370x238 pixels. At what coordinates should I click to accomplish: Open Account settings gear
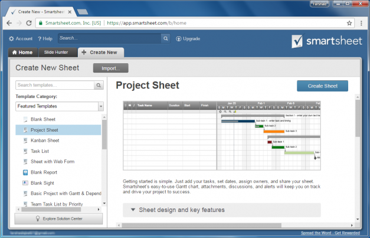[11, 38]
